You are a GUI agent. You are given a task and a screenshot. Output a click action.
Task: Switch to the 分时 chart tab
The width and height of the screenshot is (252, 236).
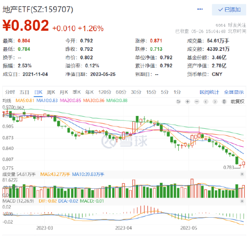[10, 92]
